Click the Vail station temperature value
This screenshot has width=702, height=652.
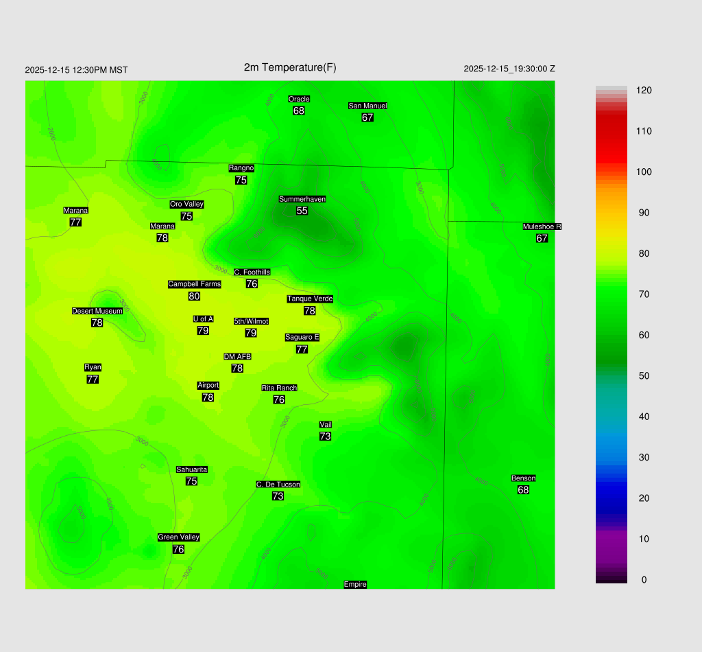click(x=325, y=436)
